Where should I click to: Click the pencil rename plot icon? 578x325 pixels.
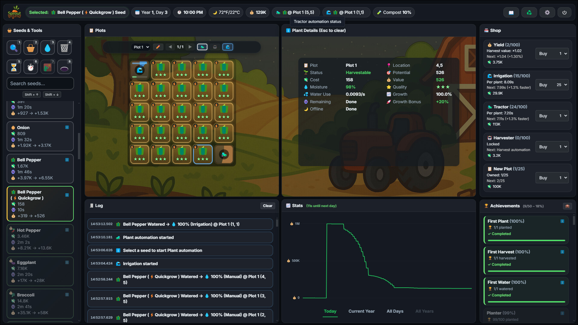pyautogui.click(x=158, y=47)
